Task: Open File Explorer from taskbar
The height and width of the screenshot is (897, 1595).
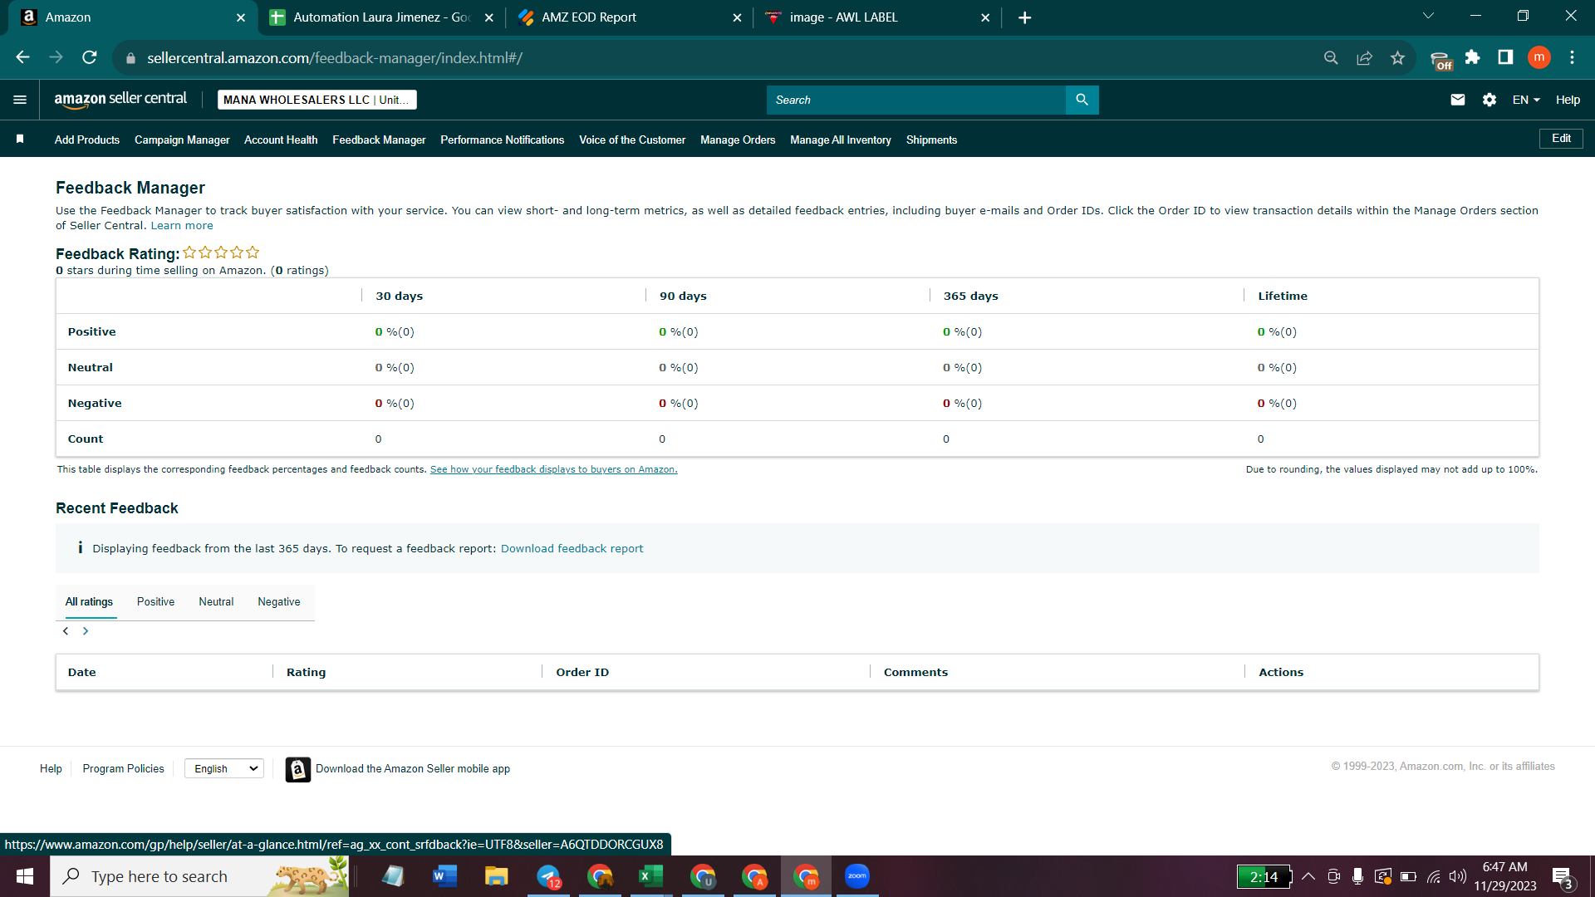Action: [496, 876]
